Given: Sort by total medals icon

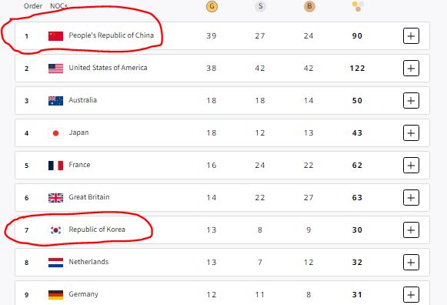Looking at the screenshot, I should point(358,6).
